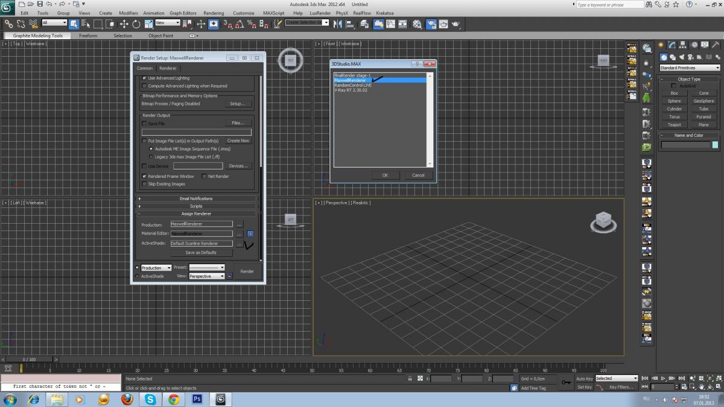Switch to the Renderer tab
724x407 pixels.
point(168,68)
